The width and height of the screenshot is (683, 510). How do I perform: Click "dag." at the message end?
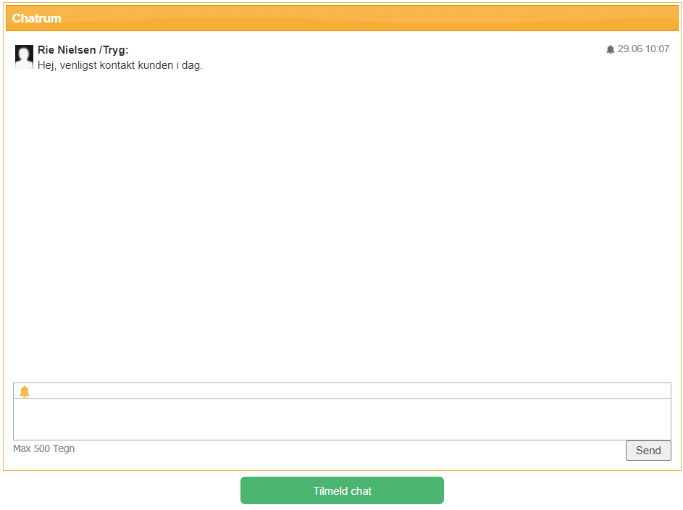click(x=192, y=65)
